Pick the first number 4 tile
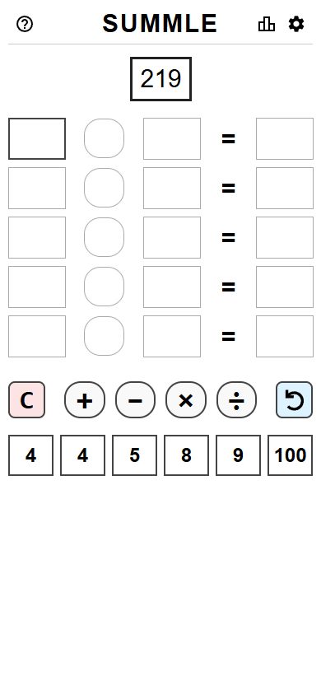This screenshot has width=321, height=695. (x=31, y=455)
